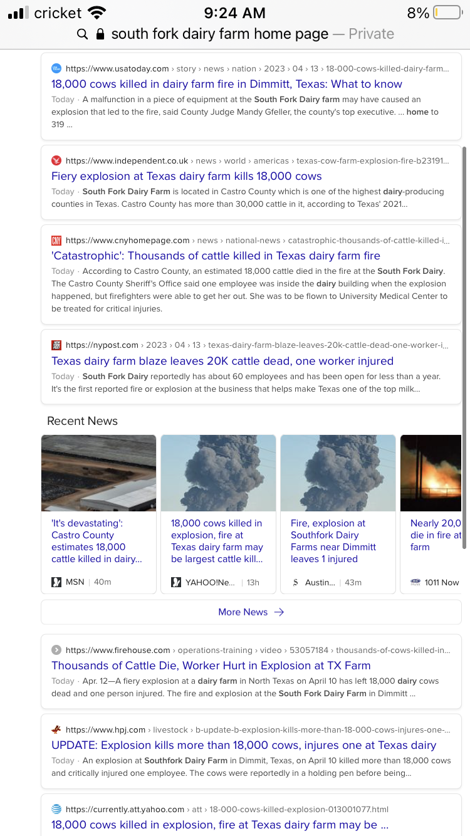Tap the HPJ snippet about holding pen
This screenshot has width=470, height=836.
(251, 766)
